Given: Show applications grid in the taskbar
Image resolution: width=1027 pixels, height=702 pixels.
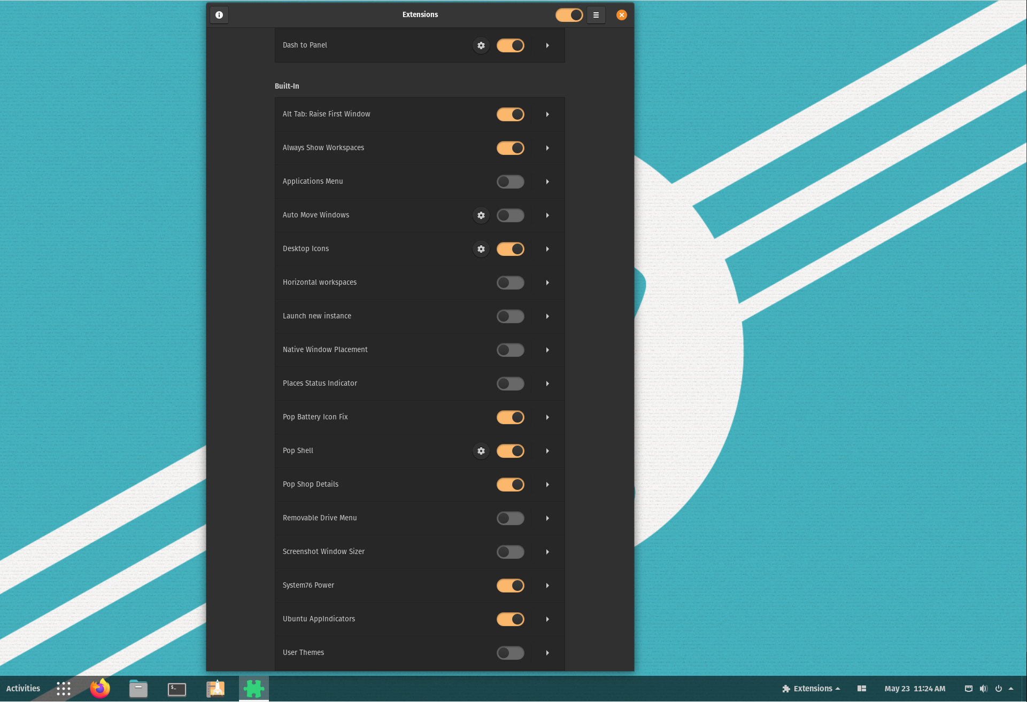Looking at the screenshot, I should (x=64, y=689).
